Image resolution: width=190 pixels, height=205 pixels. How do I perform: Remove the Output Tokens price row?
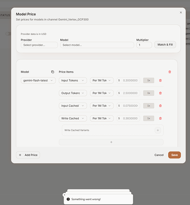click(x=160, y=93)
